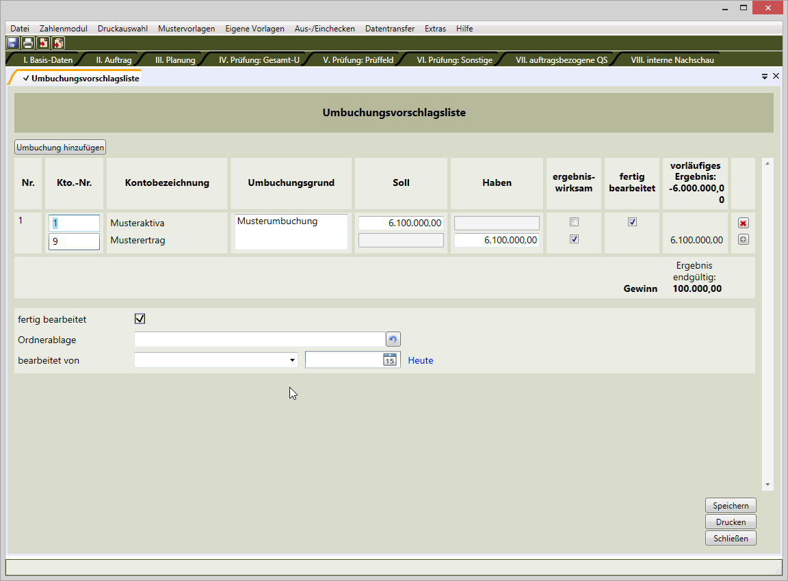This screenshot has width=788, height=581.
Task: Delete the booking row with red X
Action: click(x=744, y=224)
